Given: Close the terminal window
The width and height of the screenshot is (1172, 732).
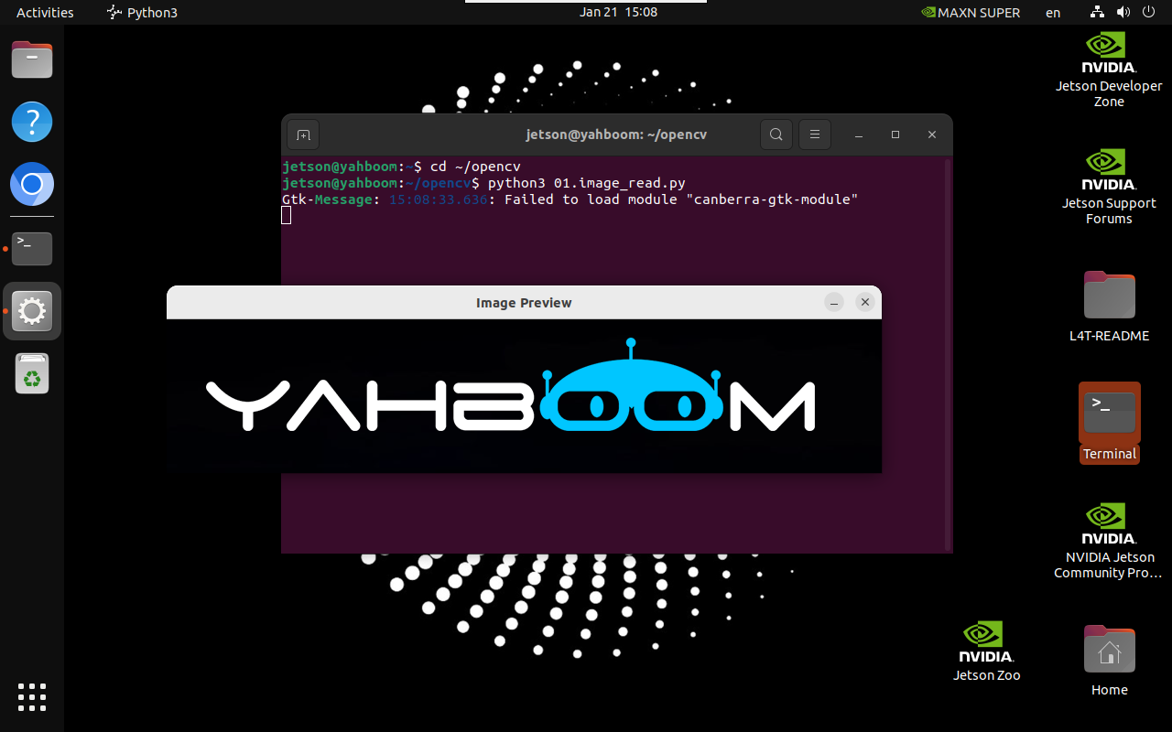Looking at the screenshot, I should pos(932,135).
